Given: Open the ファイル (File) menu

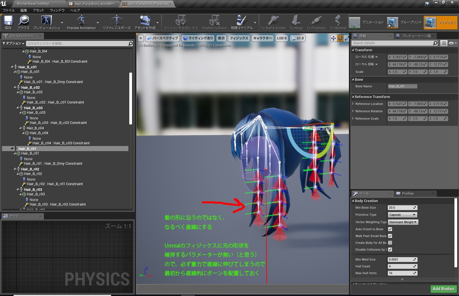Looking at the screenshot, I should tap(9, 10).
